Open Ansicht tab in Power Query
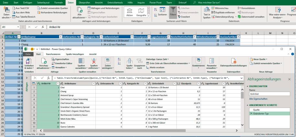Viewport: 296px width, 137px height. pyautogui.click(x=93, y=54)
